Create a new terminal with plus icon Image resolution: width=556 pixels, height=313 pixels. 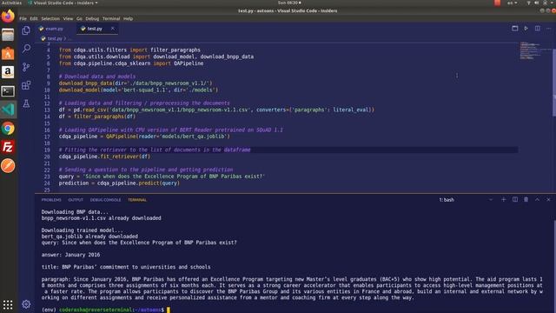pos(504,200)
